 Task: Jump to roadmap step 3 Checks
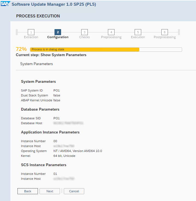click(x=85, y=32)
